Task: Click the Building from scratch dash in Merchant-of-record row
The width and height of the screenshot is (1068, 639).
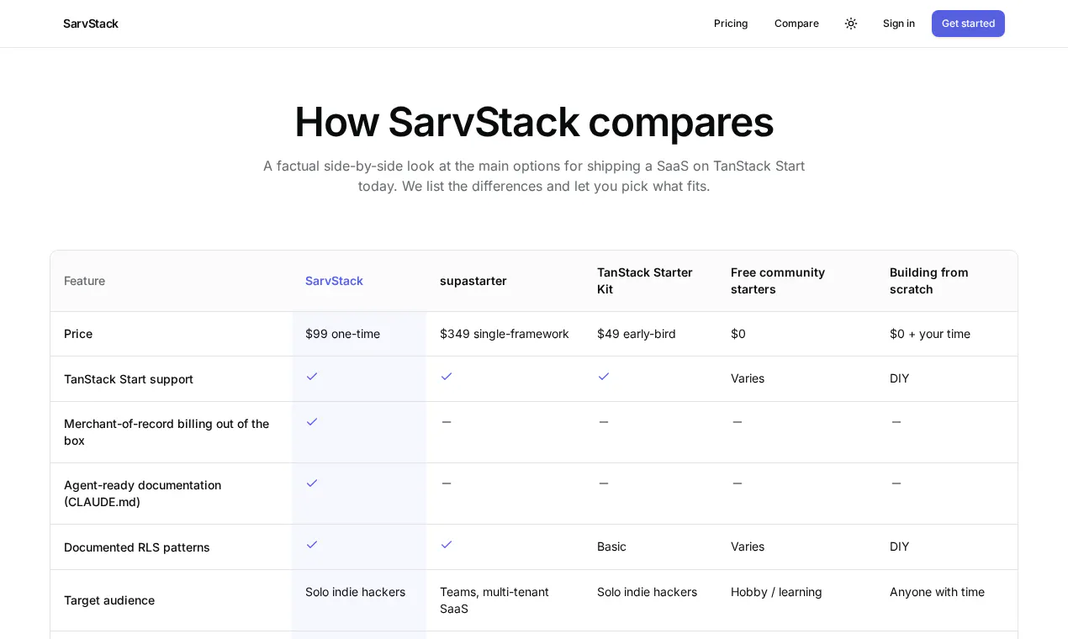Action: click(896, 421)
